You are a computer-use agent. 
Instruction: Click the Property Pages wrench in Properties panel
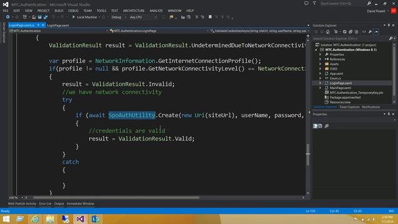326,126
